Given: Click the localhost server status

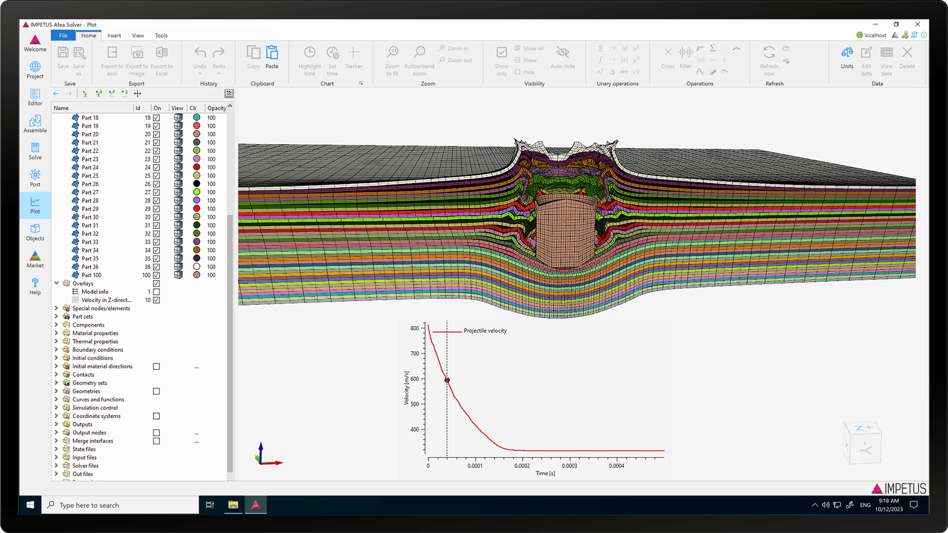Looking at the screenshot, I should 871,36.
